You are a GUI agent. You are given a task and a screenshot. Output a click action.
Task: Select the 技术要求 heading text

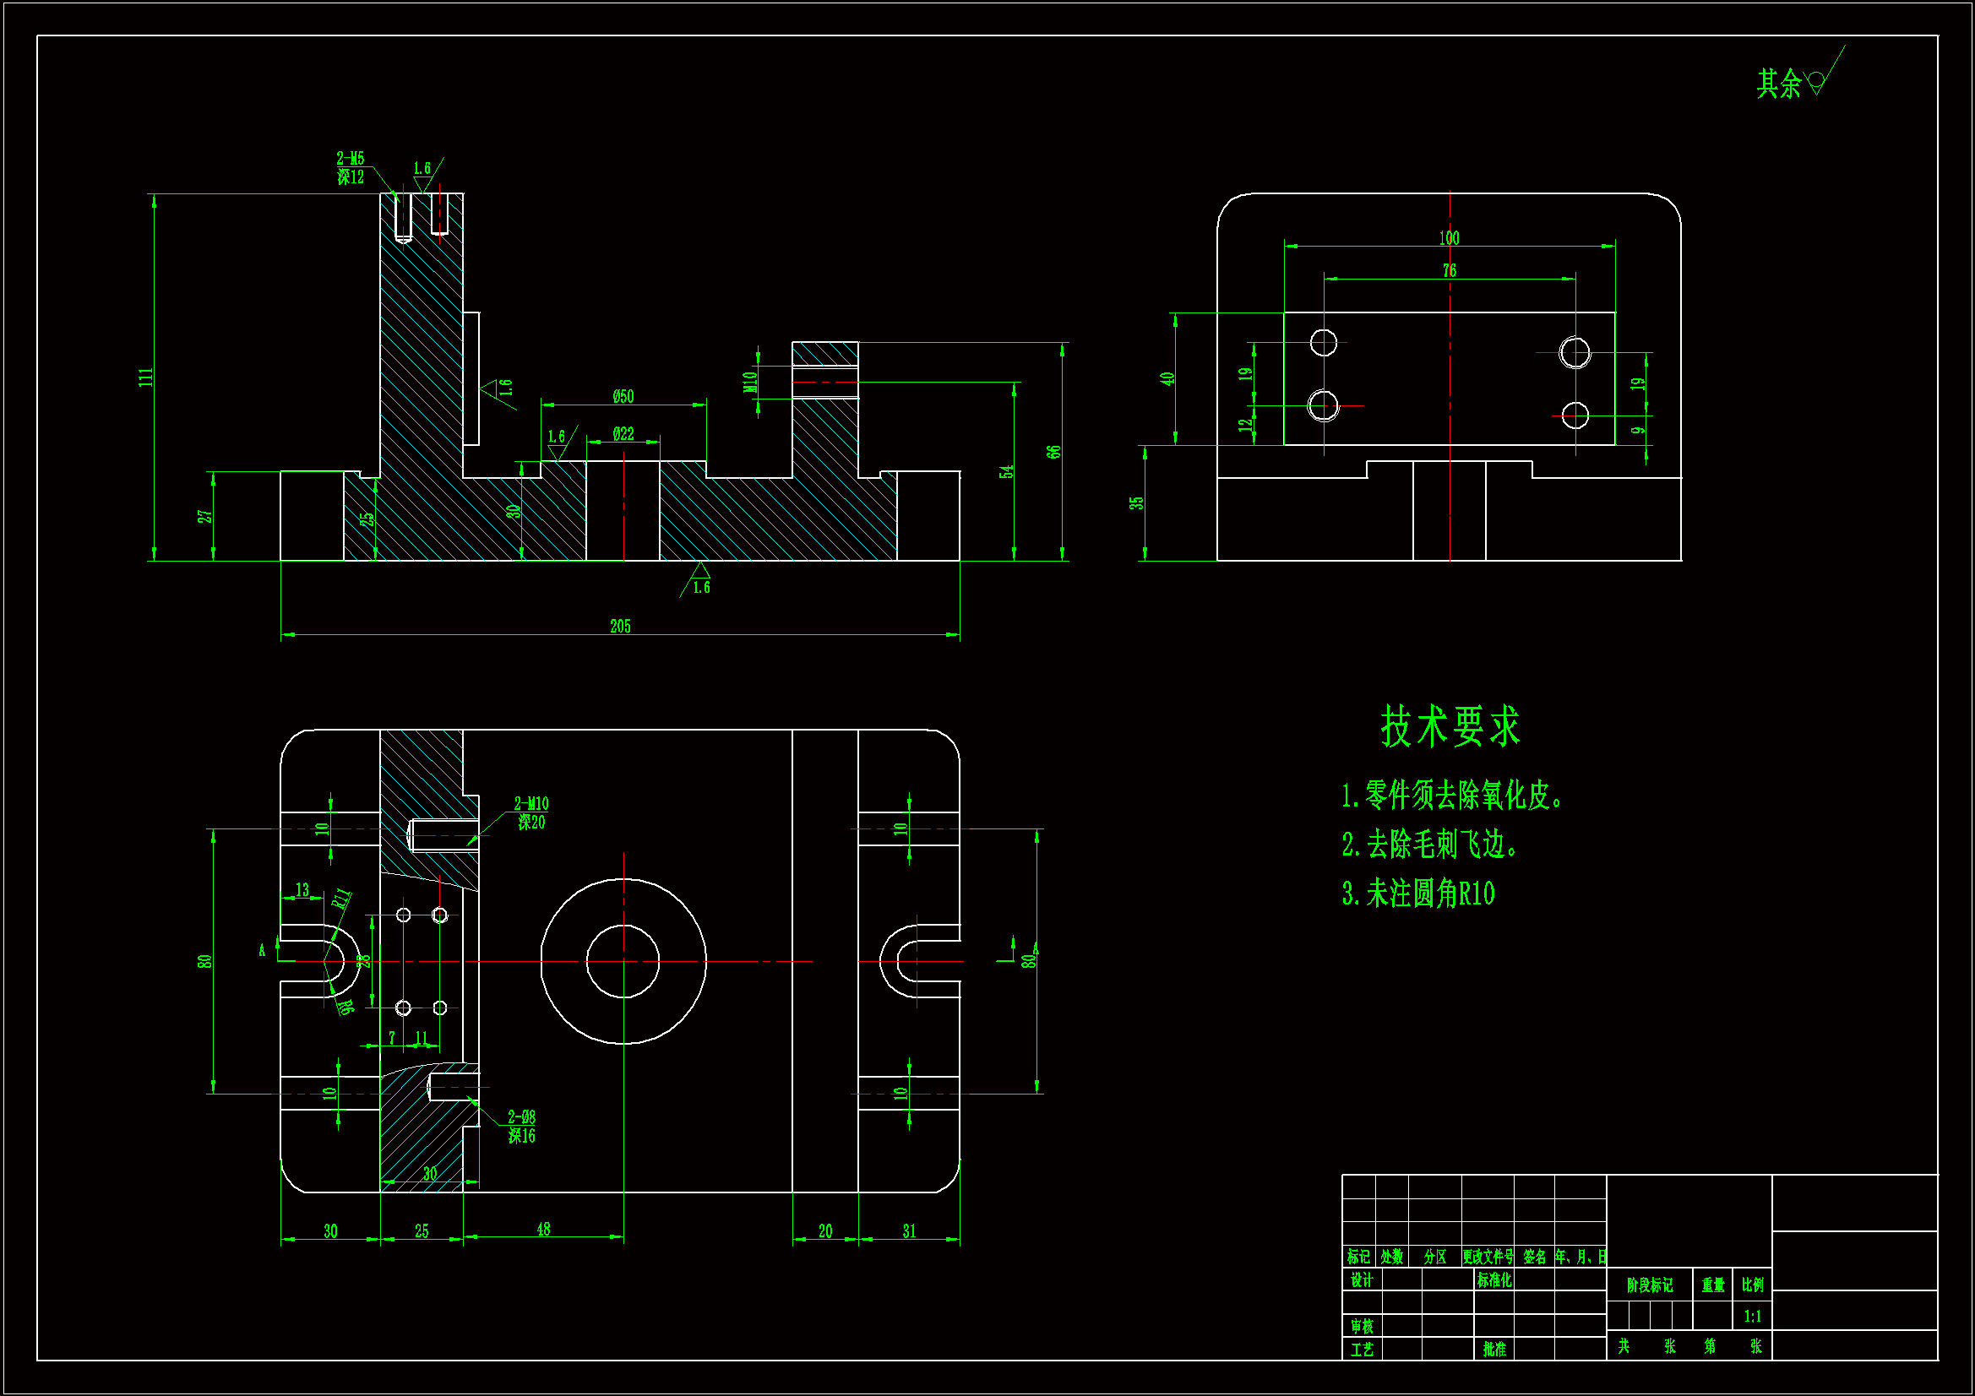click(1450, 727)
